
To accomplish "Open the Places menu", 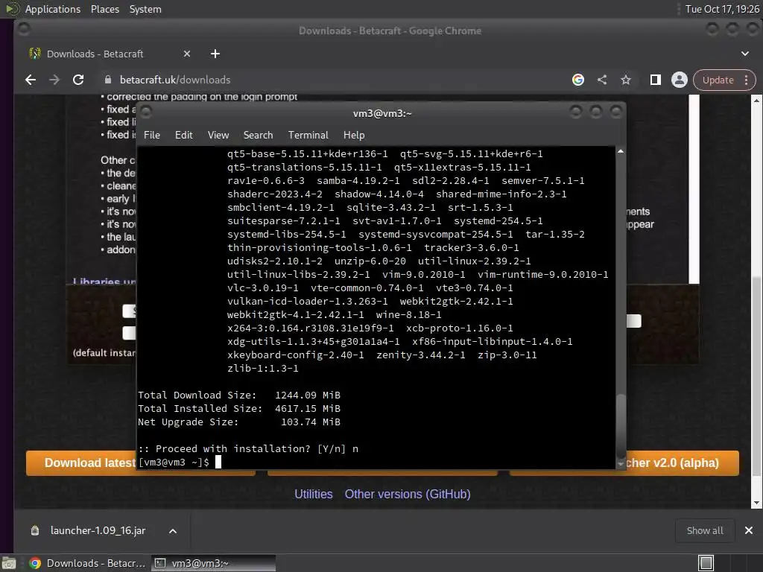I will (x=105, y=9).
